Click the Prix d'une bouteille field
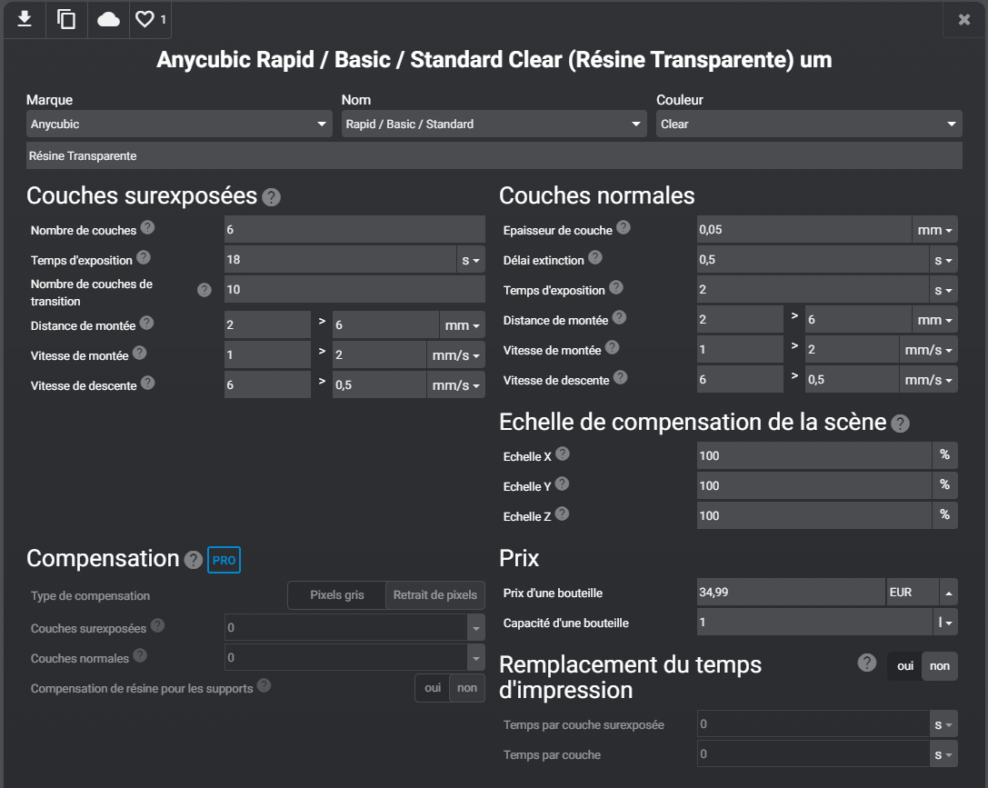Image resolution: width=988 pixels, height=788 pixels. click(789, 593)
